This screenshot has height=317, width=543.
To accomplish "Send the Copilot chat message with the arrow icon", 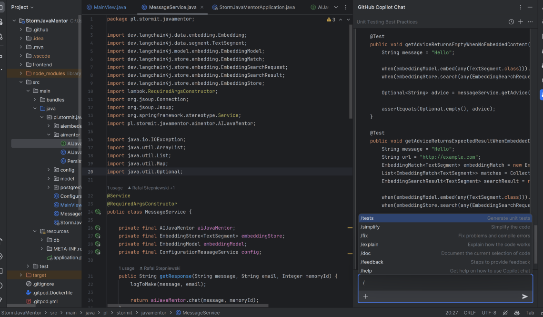I will [x=525, y=296].
